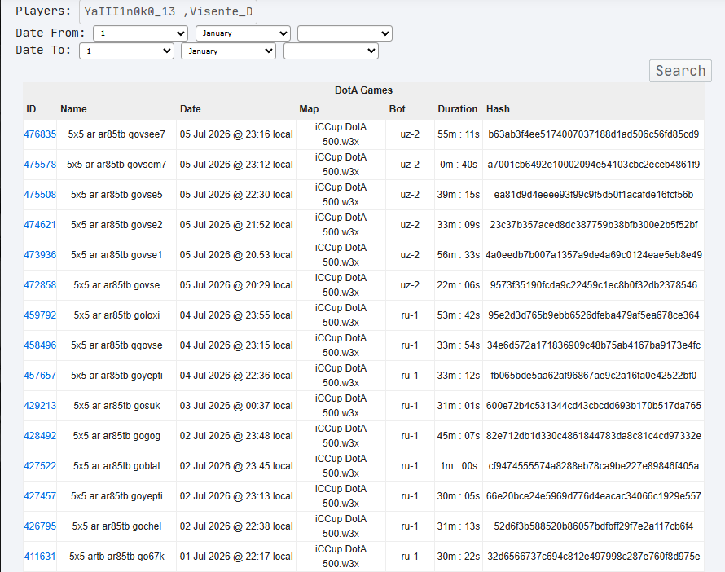725x572 pixels.
Task: Click the Date column header
Action: [190, 109]
